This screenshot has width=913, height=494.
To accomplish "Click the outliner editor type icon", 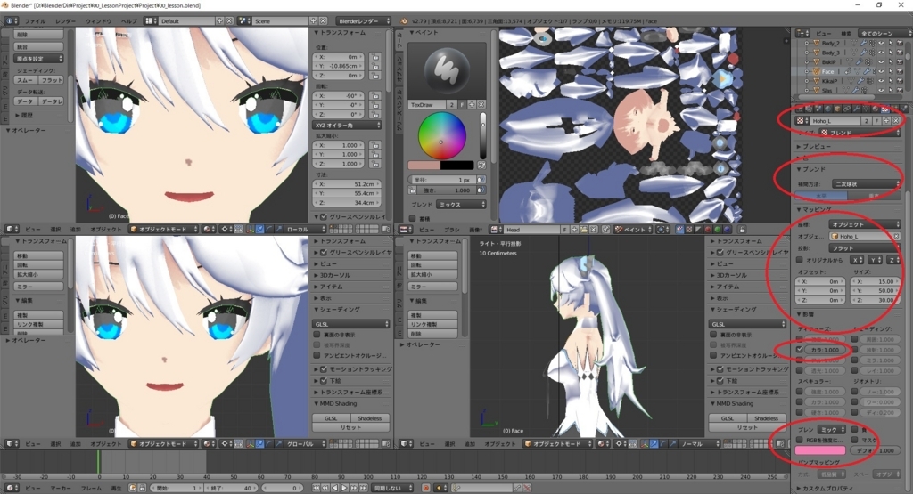I will pos(802,33).
